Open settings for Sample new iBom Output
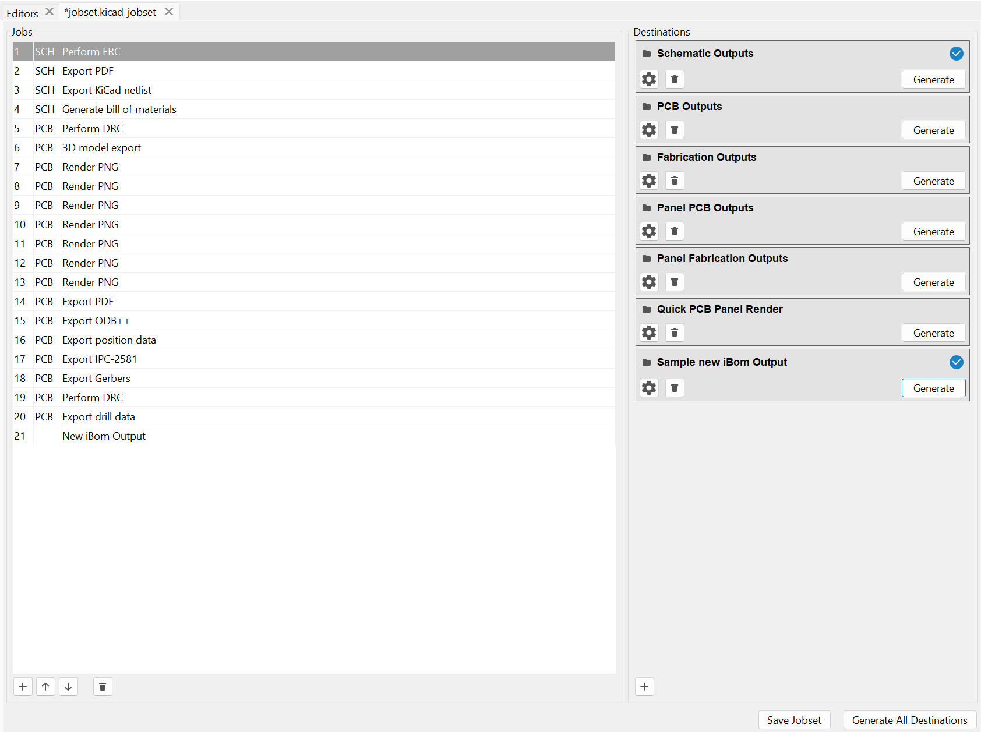 [x=649, y=388]
